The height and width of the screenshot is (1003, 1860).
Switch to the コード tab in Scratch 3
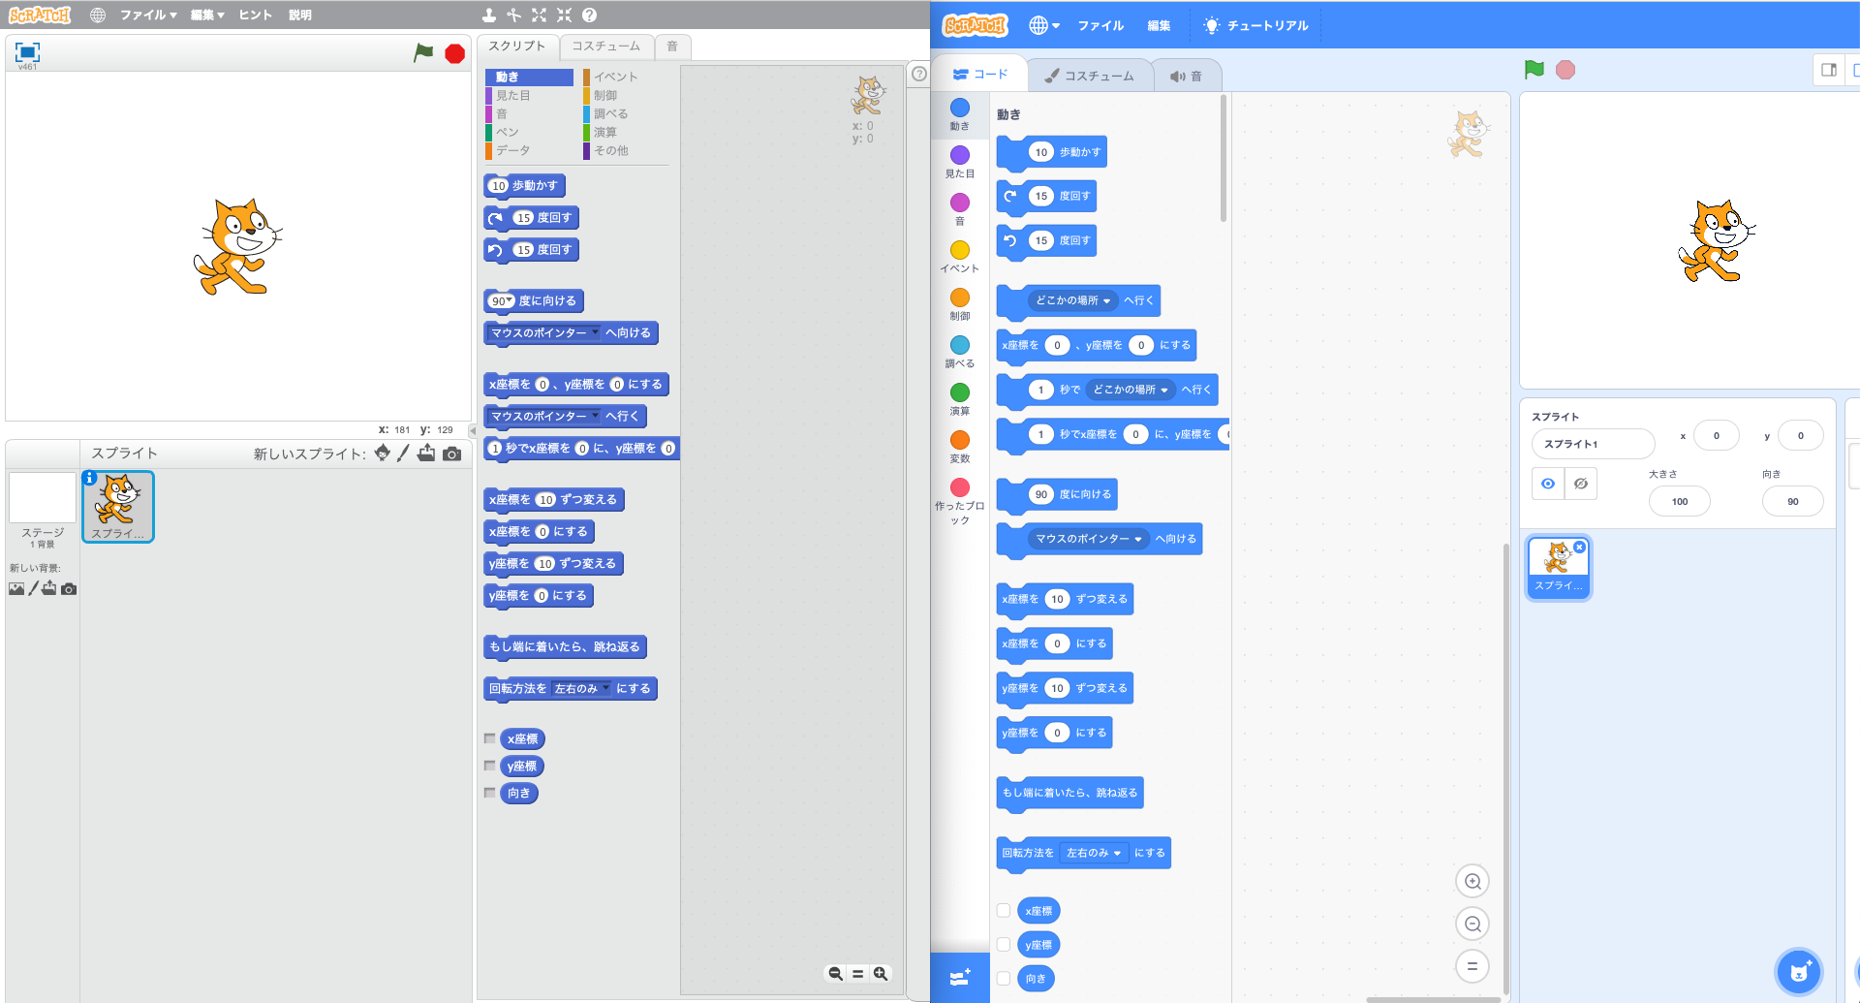980,74
